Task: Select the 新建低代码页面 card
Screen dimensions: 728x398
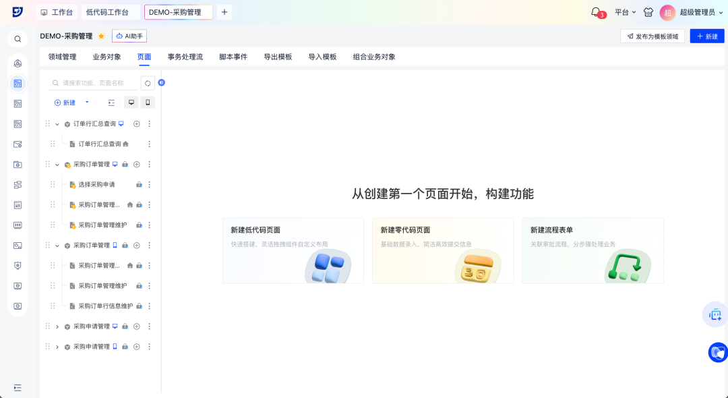Action: tap(293, 250)
